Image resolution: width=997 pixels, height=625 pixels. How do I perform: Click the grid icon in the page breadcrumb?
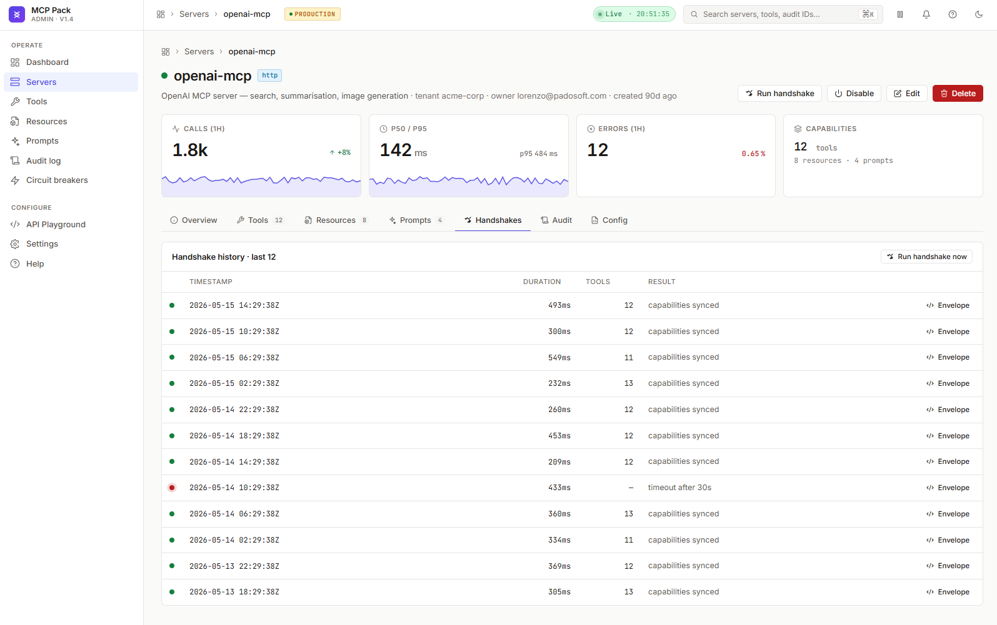[x=166, y=52]
